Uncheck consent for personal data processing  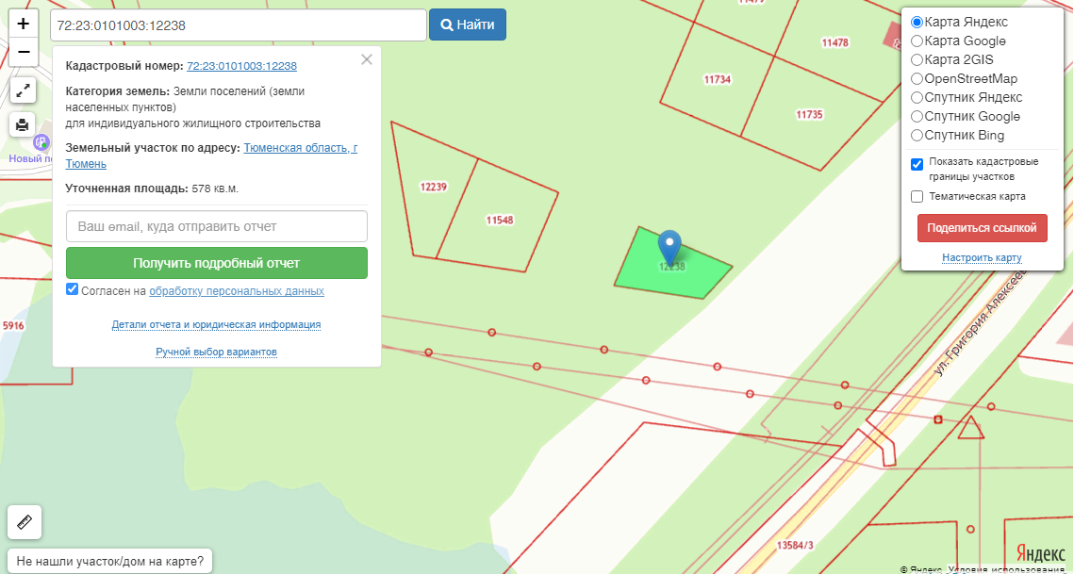pos(72,289)
